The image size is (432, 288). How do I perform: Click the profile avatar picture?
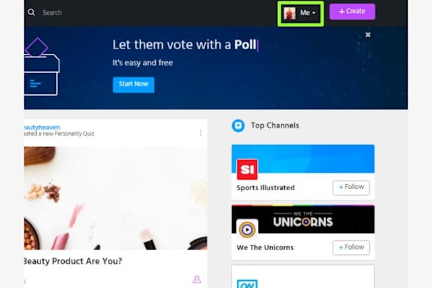tap(290, 13)
